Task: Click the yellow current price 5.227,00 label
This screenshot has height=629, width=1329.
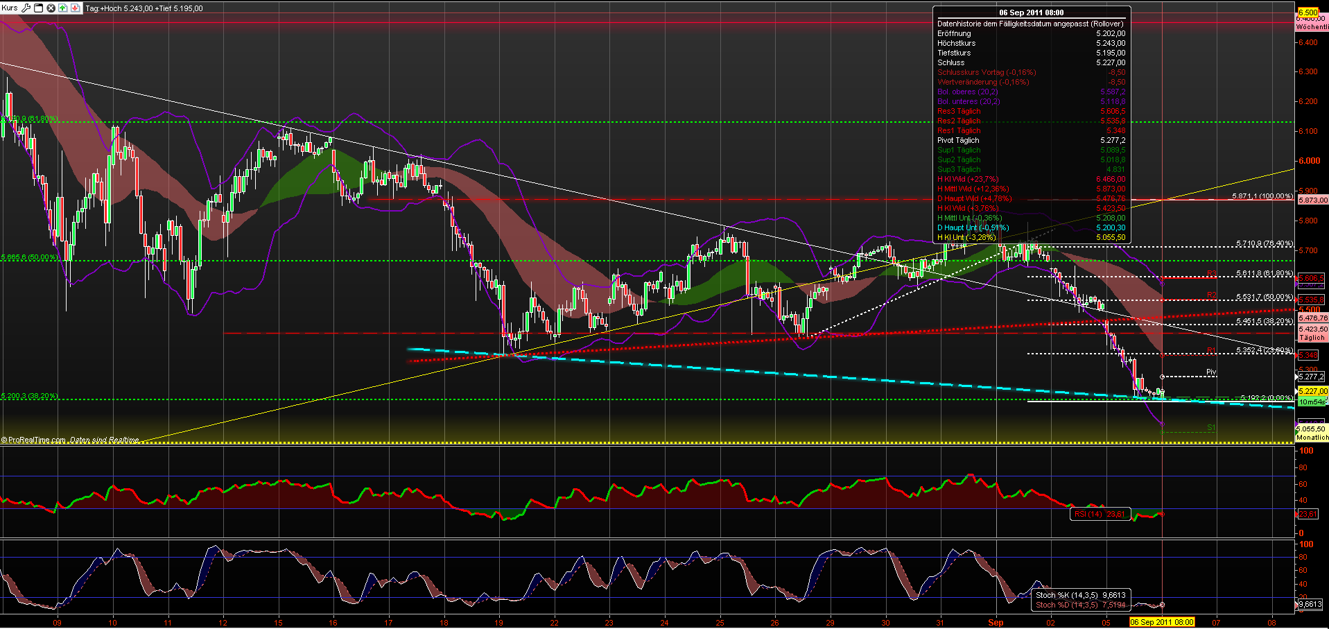Action: click(x=1313, y=391)
